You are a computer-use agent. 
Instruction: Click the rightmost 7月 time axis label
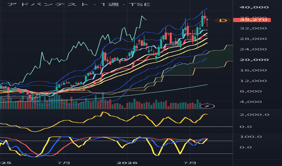190,163
